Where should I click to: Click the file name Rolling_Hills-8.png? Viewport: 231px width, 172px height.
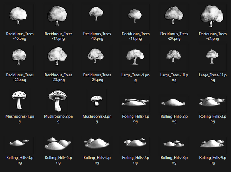click(174, 160)
